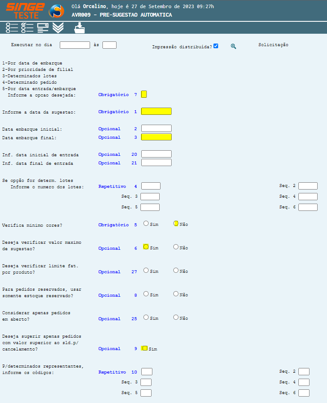The width and height of the screenshot is (327, 403).
Task: Select Sim for considerar apenas pedidos em aberto
Action: coord(146,317)
